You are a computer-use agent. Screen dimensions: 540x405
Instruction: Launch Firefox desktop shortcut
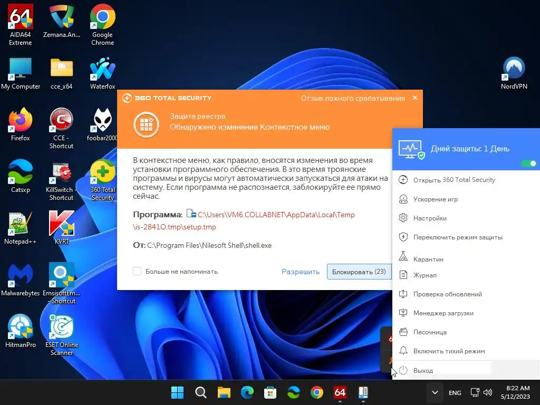[21, 124]
